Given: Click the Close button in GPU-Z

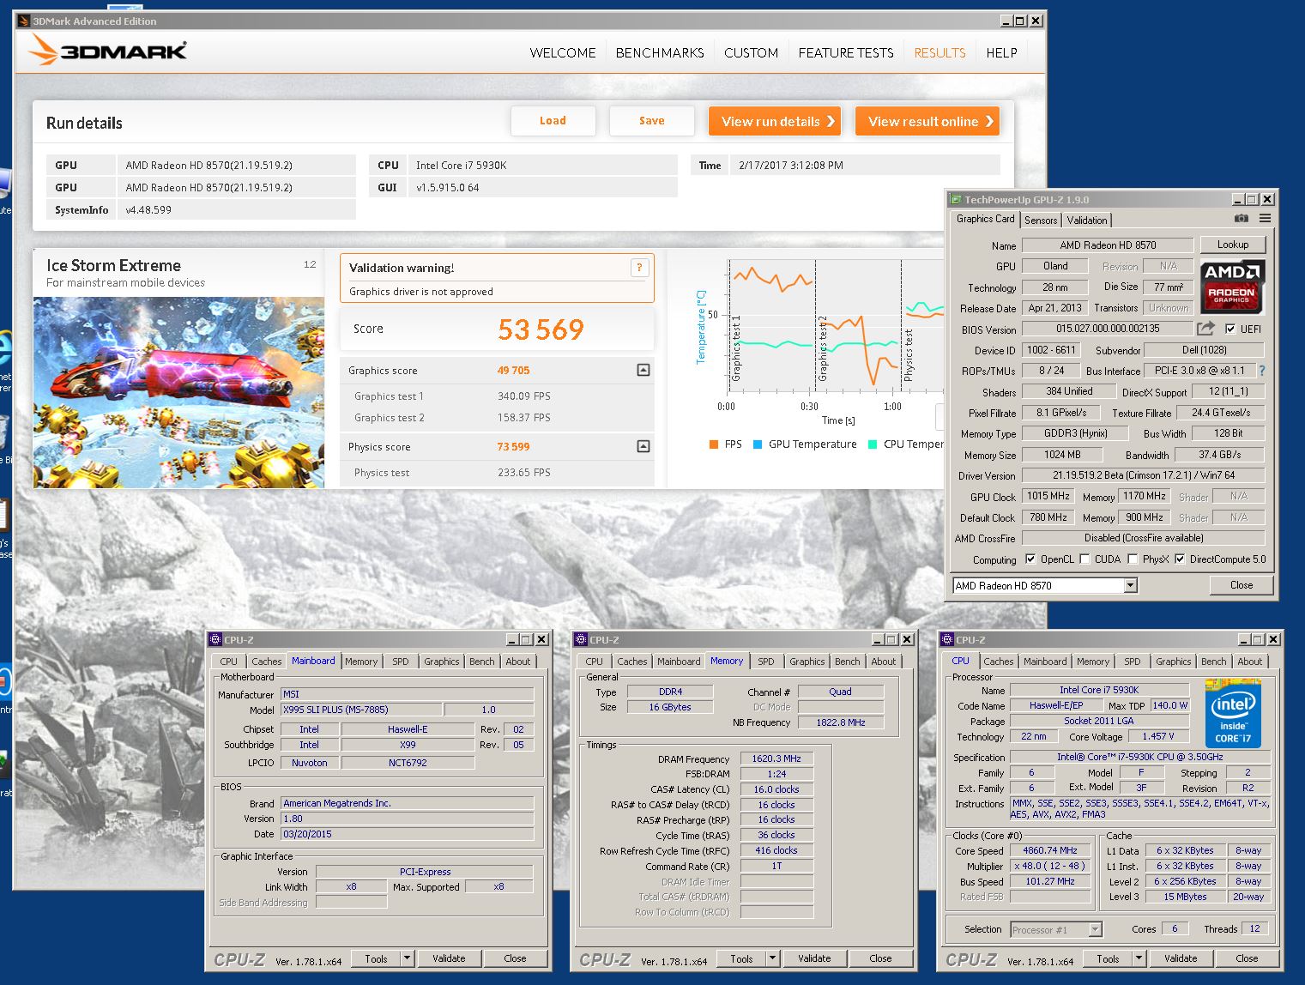Looking at the screenshot, I should coord(1242,585).
